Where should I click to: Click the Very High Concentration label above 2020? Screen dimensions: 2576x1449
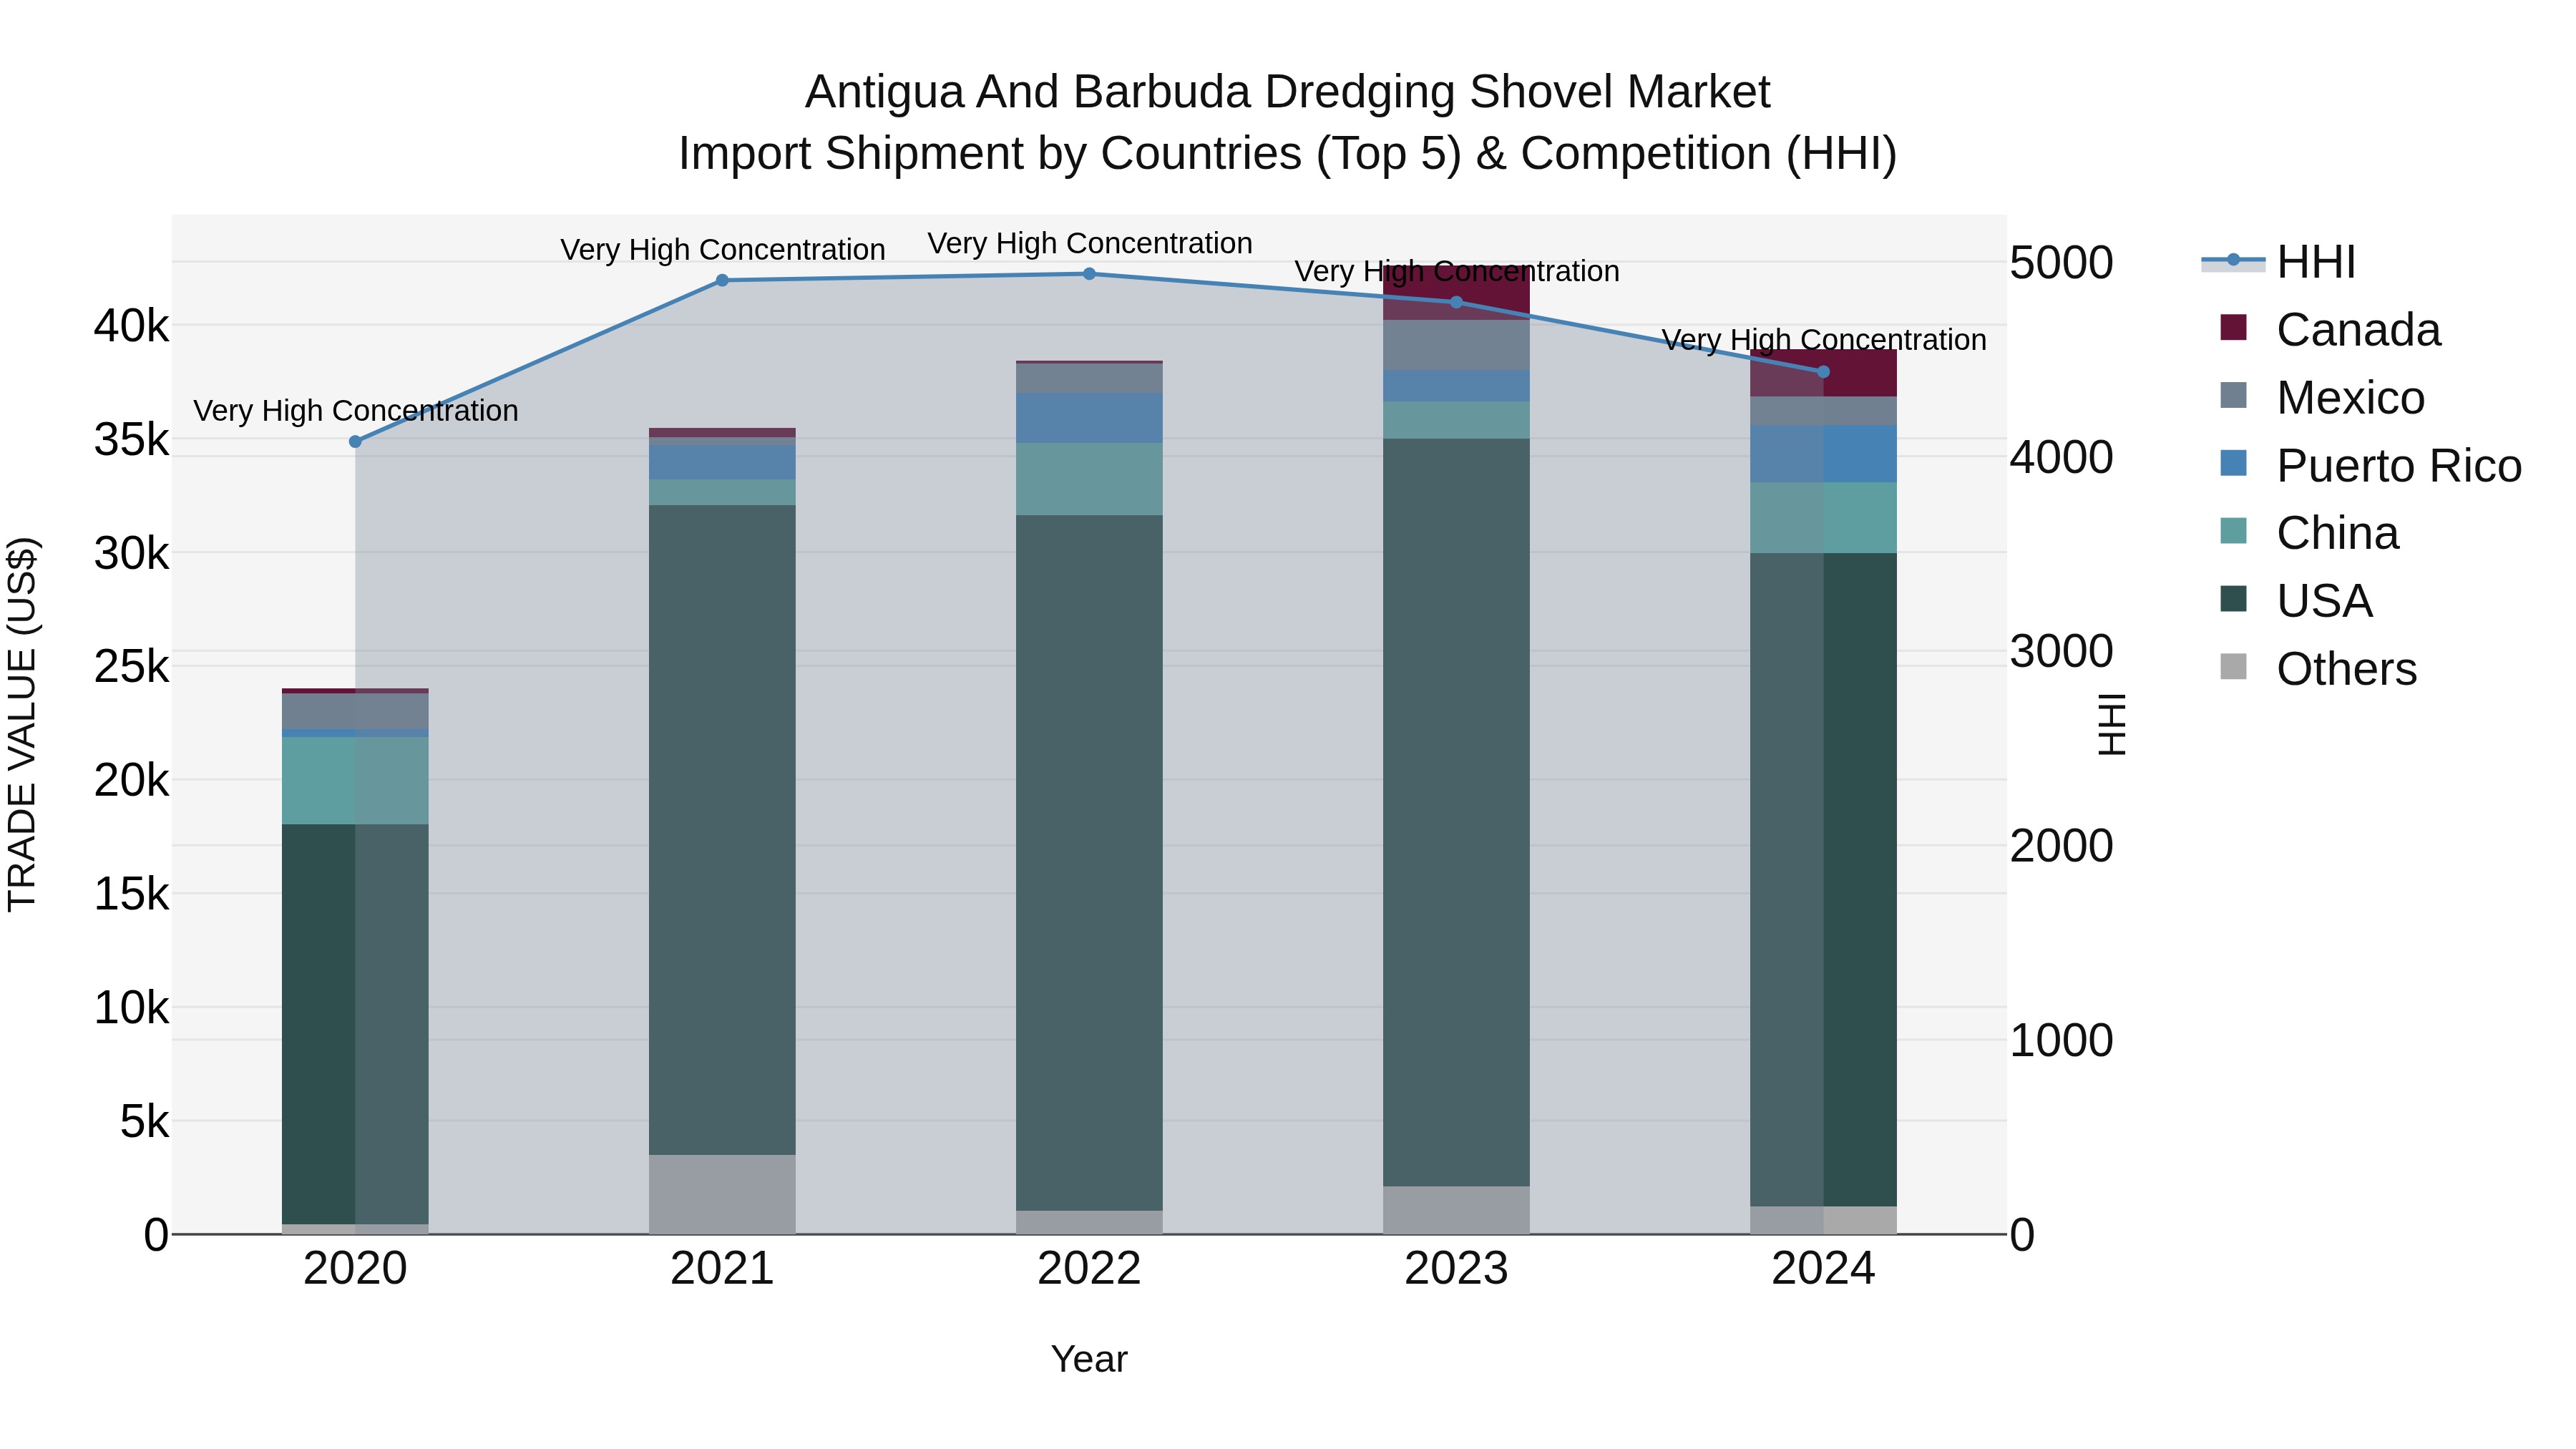pyautogui.click(x=356, y=411)
